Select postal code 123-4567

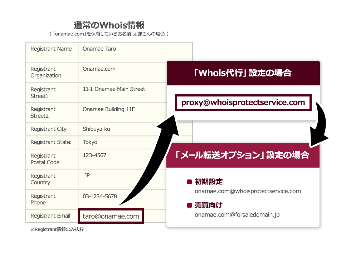pos(94,155)
